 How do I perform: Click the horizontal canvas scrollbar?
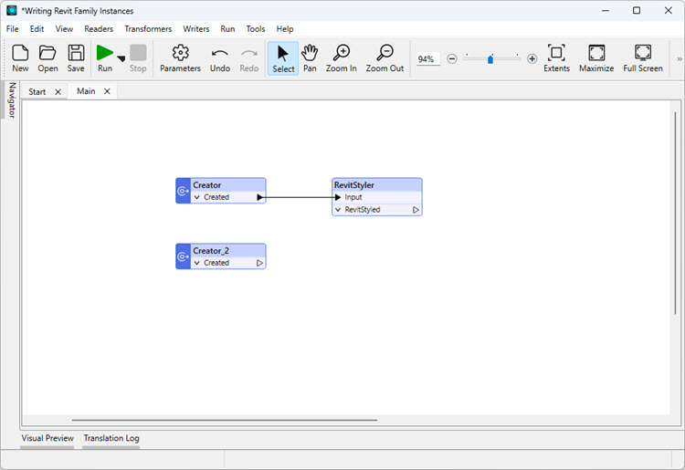click(225, 420)
